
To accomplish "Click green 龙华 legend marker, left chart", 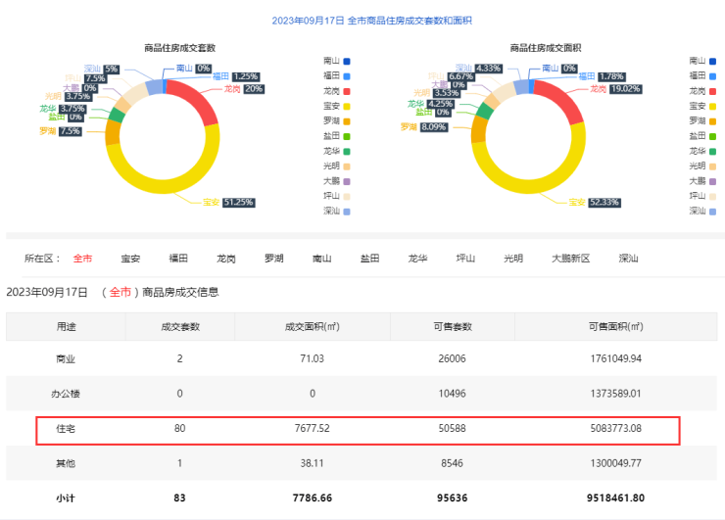I will tap(347, 151).
